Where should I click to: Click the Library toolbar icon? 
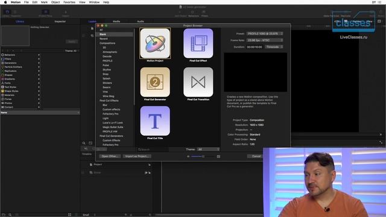[7, 12]
